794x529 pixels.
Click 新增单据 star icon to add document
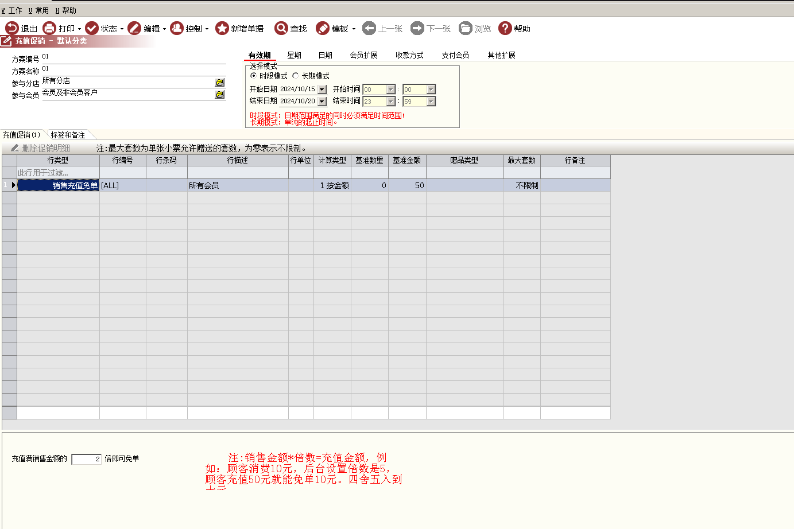(222, 28)
